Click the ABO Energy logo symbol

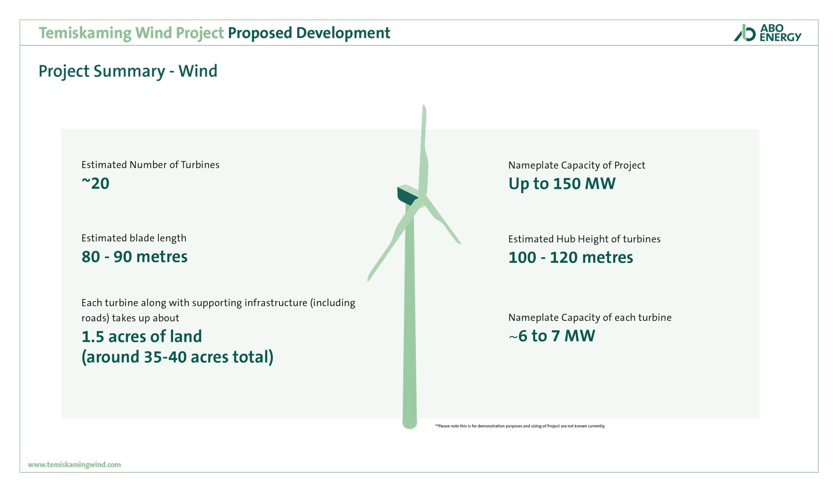[x=745, y=33]
